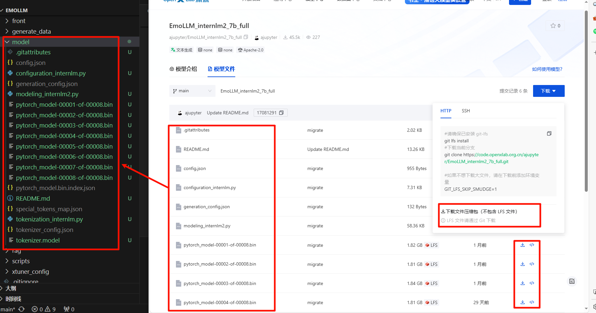596x313 pixels.
Task: Click the 如何使用模型? link
Action: point(547,69)
